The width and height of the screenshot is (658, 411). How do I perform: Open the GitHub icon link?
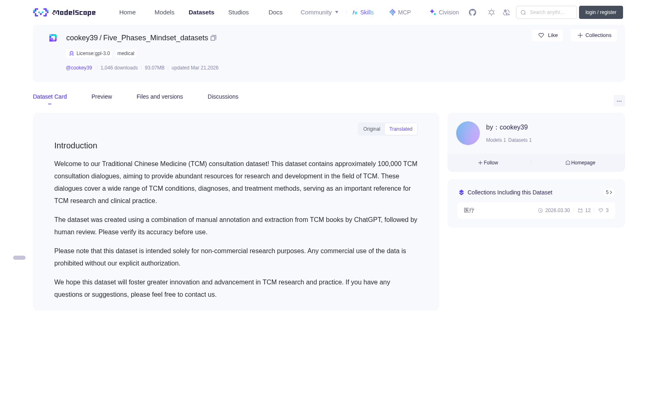(x=473, y=12)
